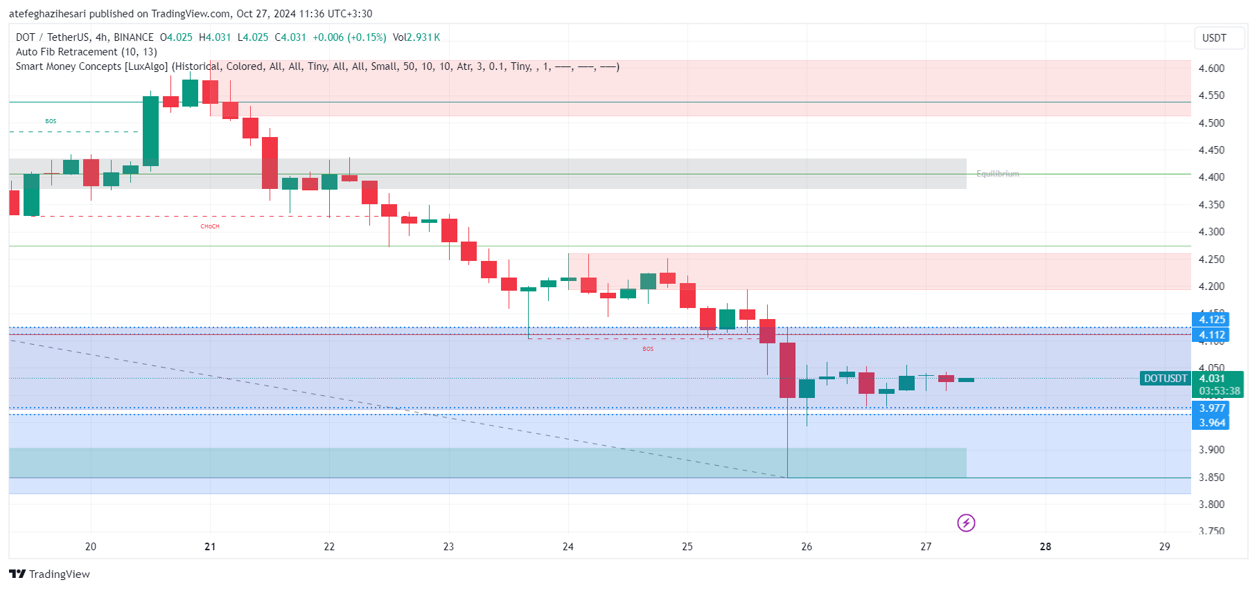
Task: Click the 4.600 price axis label
Action: pos(1211,69)
